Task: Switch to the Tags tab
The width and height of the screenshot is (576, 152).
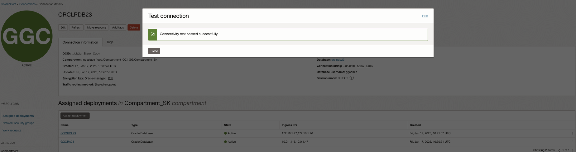Action: coord(110,42)
